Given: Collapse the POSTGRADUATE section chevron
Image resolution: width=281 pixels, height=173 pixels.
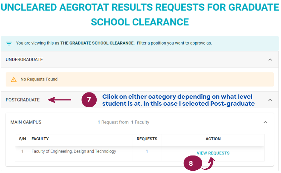Looking at the screenshot, I should click(270, 100).
